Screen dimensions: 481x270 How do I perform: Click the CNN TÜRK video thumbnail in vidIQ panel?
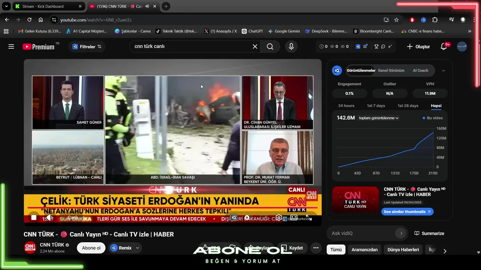355,199
